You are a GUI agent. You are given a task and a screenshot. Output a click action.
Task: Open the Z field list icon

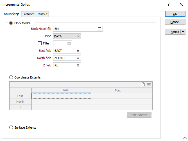(78, 65)
